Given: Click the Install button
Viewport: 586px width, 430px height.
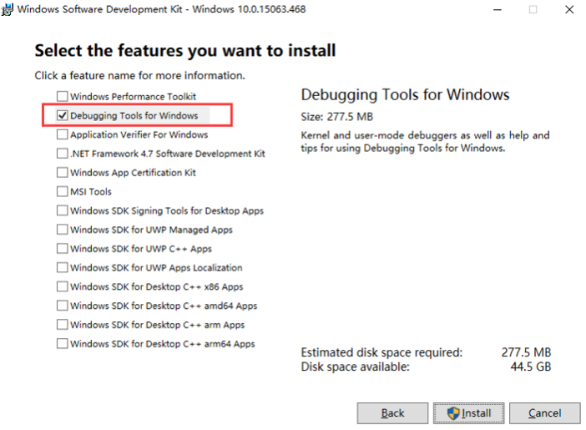Looking at the screenshot, I should tap(469, 413).
